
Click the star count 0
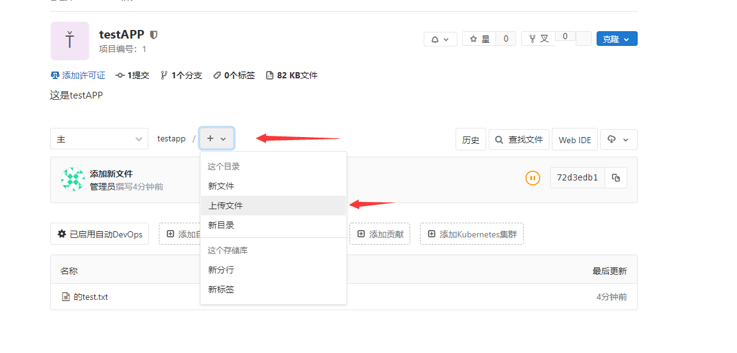506,39
